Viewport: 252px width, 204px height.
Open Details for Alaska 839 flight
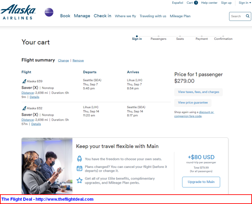click(x=34, y=97)
